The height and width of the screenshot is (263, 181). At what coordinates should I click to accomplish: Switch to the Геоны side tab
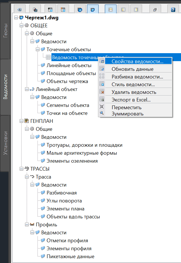point(5,30)
